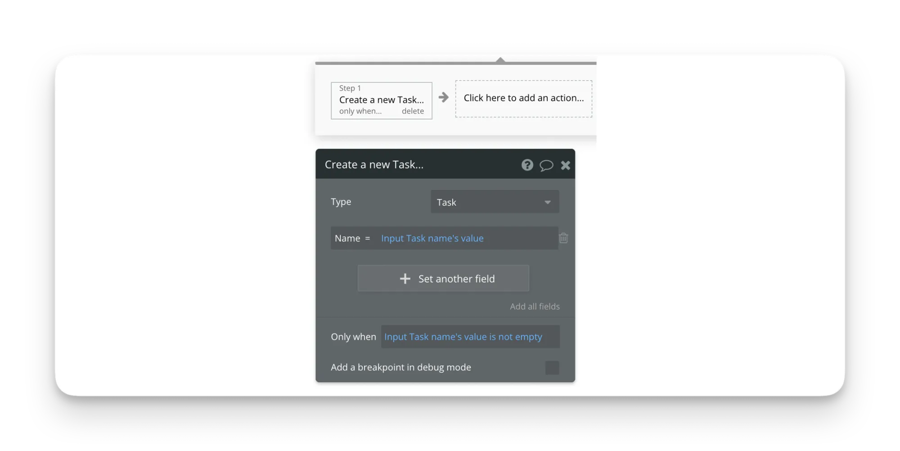The image size is (900, 451).
Task: Click the Add all fields link
Action: 535,306
